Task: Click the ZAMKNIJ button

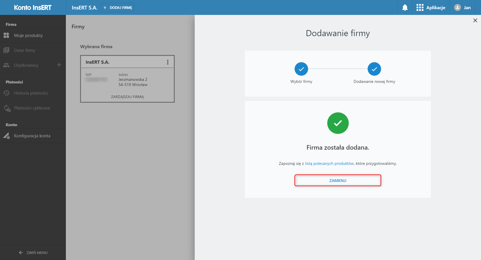Action: click(x=338, y=180)
